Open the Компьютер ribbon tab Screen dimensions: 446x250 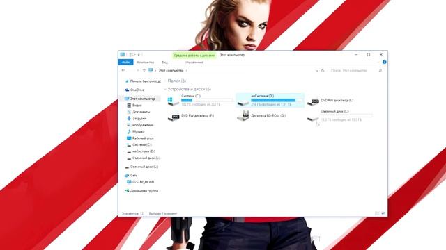pyautogui.click(x=146, y=62)
